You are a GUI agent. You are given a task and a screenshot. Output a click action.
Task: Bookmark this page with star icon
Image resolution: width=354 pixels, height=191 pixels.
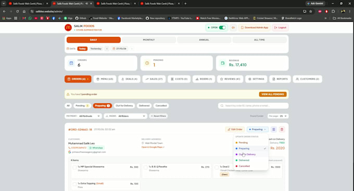311,11
